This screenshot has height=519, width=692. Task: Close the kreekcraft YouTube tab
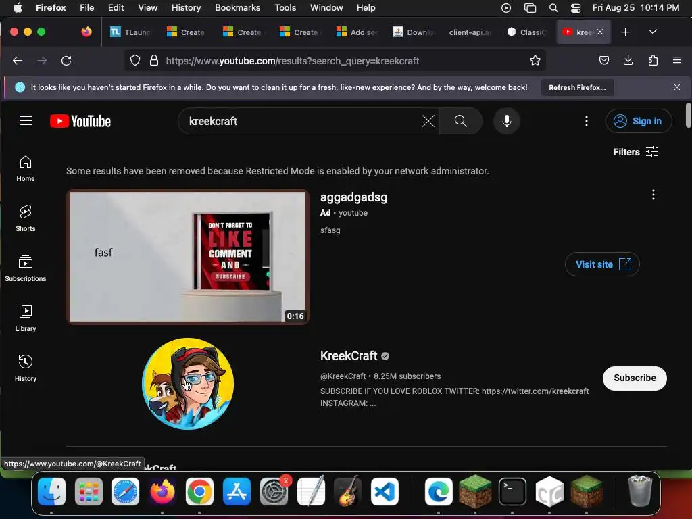coord(600,32)
